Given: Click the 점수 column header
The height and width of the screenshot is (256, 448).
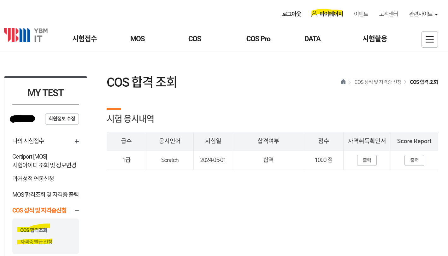Looking at the screenshot, I should [x=324, y=141].
